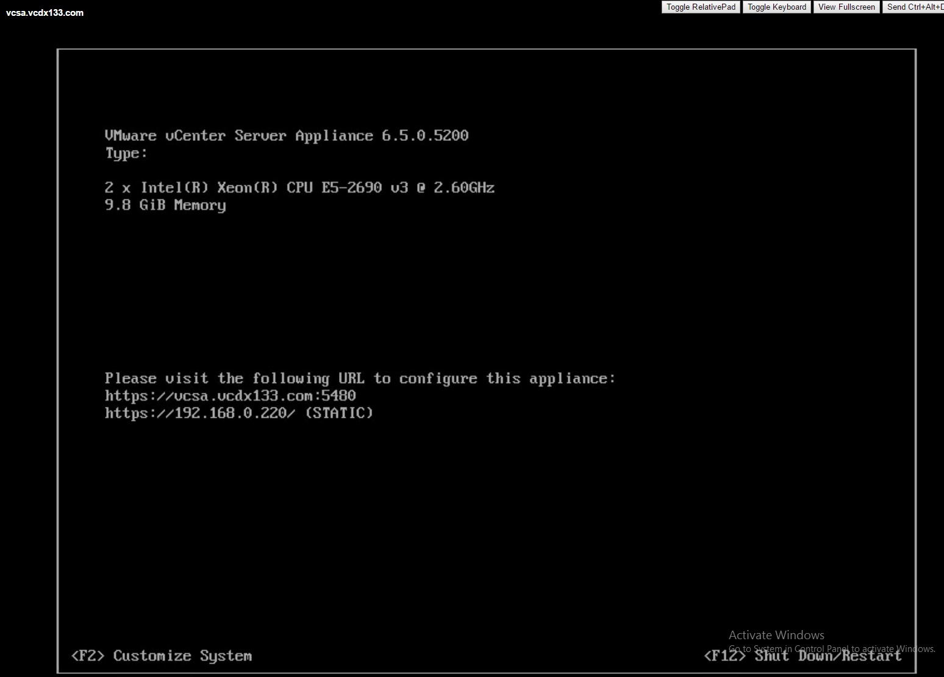Click the Activate Windows watermark heading
The width and height of the screenshot is (944, 677).
click(x=776, y=635)
